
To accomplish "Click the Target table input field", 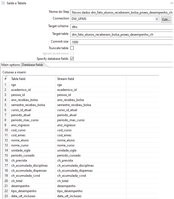I will (122, 34).
